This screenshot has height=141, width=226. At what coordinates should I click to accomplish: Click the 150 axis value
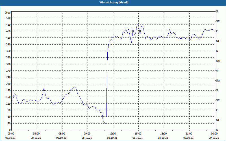[x=8, y=97]
